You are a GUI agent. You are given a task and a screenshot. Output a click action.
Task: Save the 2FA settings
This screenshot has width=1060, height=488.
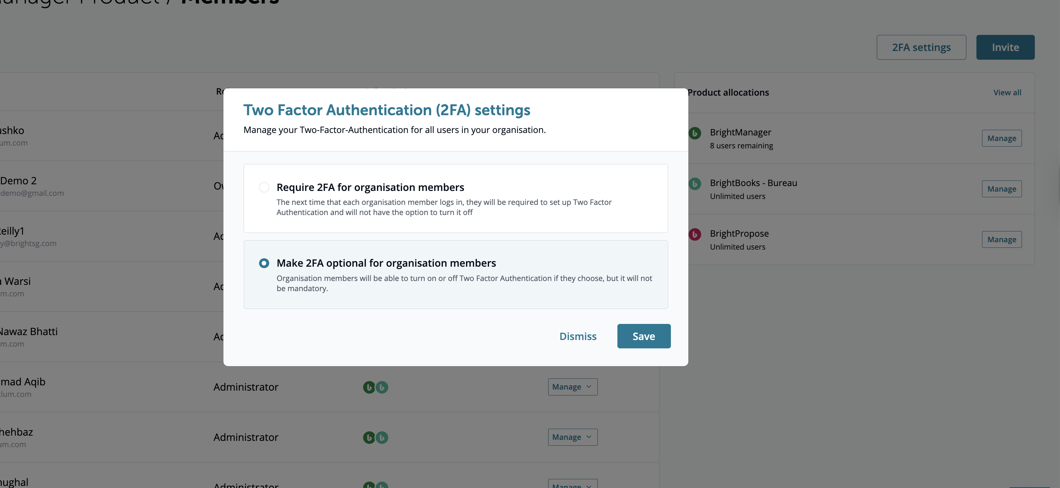pos(644,336)
